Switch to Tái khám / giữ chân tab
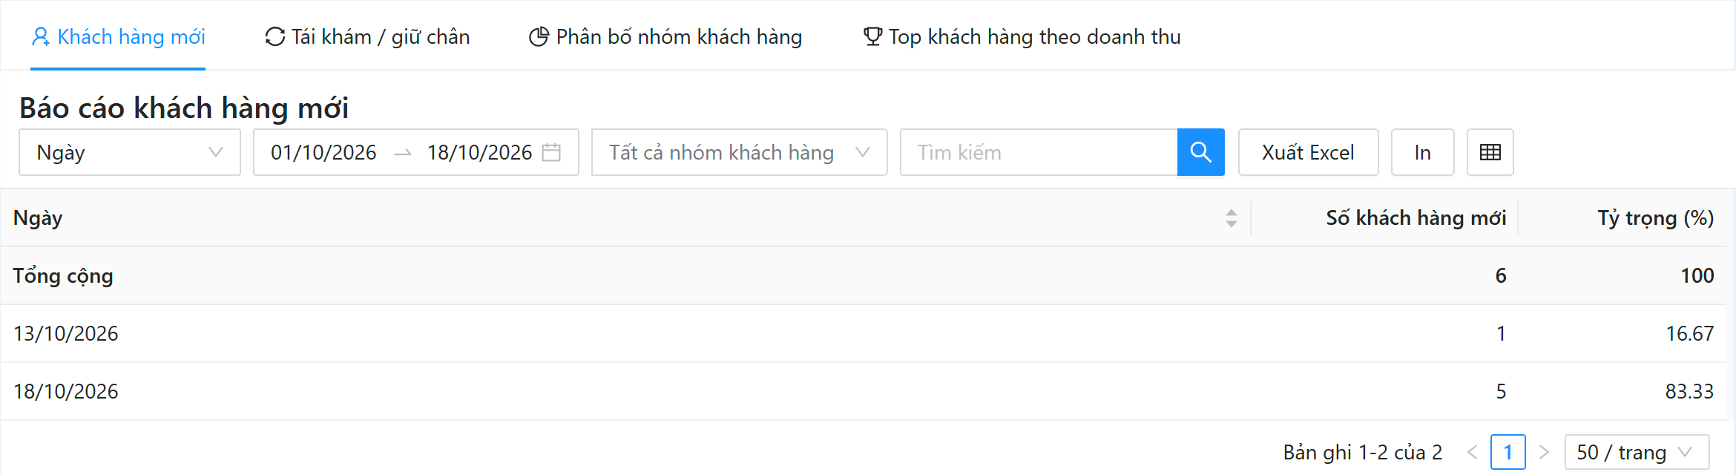This screenshot has width=1736, height=475. 367,36
